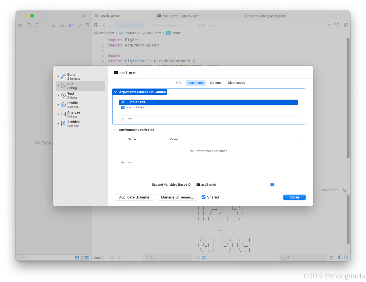366x282 pixels.
Task: Open the Search navigator magnifying glass
Action: tap(45, 25)
